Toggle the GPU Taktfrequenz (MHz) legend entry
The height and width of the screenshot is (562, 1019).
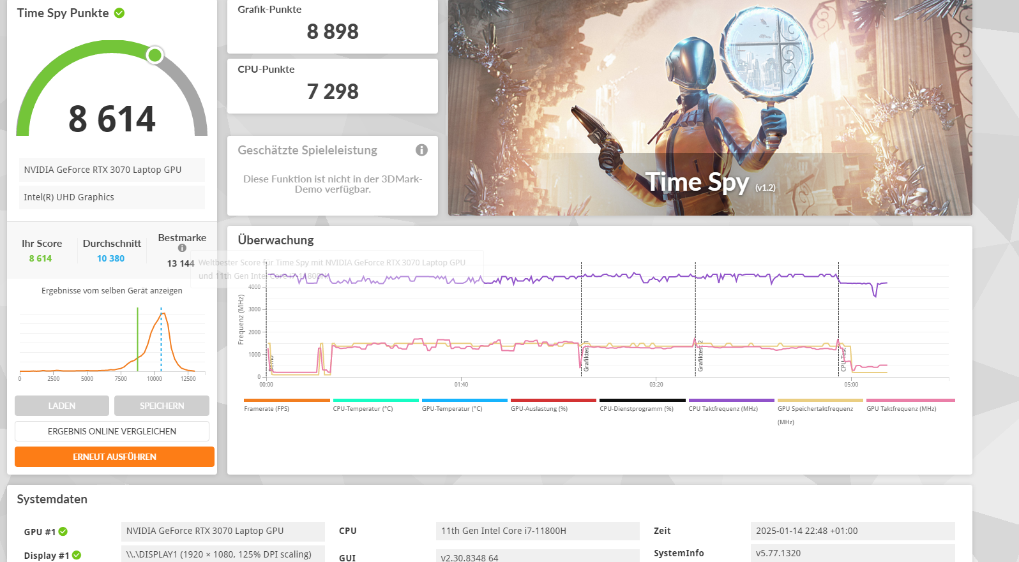pyautogui.click(x=909, y=406)
